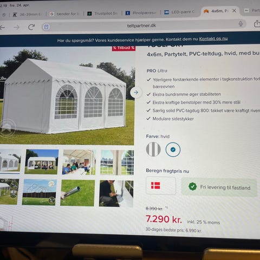260x260 pixels.
Task: Click the Kontakt os nu link
Action: click(213, 38)
